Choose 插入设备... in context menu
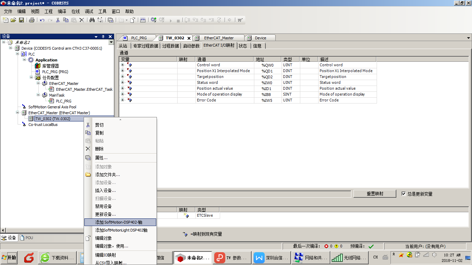 pyautogui.click(x=120, y=190)
